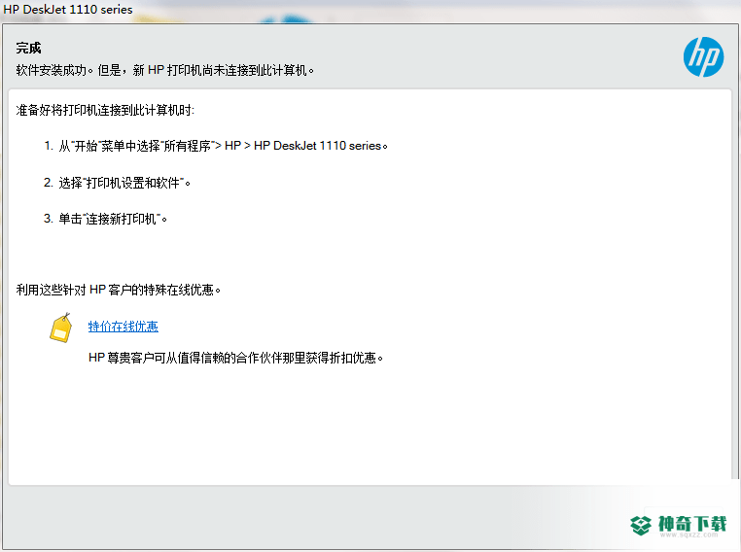Click step 1 '所有程序 > HP' instruction
The width and height of the screenshot is (741, 552).
coord(216,146)
